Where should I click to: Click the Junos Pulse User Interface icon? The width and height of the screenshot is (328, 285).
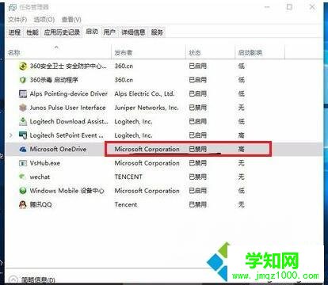[23, 108]
